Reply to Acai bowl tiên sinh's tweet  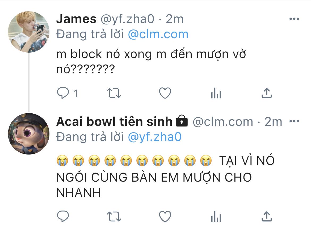click(63, 216)
